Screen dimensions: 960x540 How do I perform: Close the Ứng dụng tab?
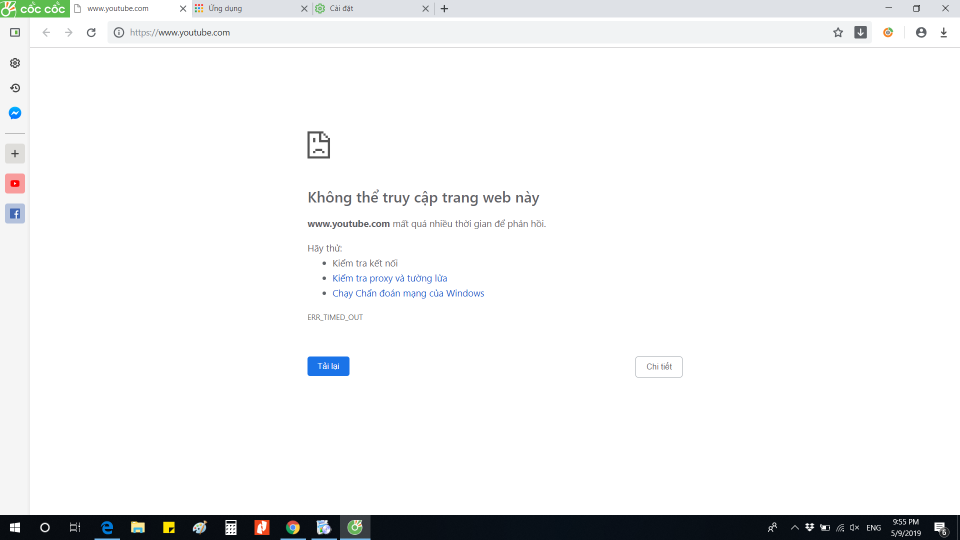[304, 8]
